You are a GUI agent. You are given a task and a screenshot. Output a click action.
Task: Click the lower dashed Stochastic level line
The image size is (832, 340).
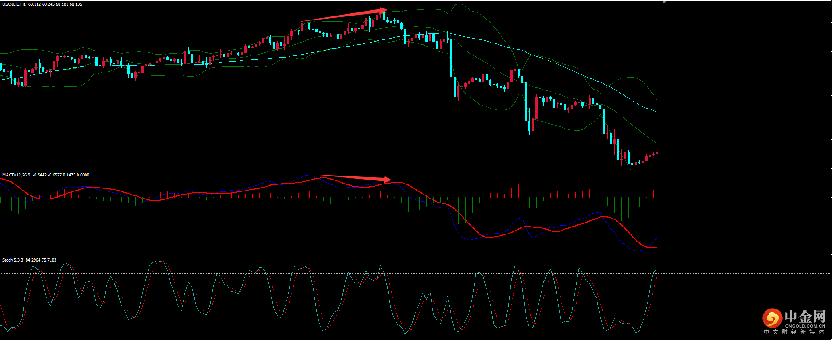[710, 323]
